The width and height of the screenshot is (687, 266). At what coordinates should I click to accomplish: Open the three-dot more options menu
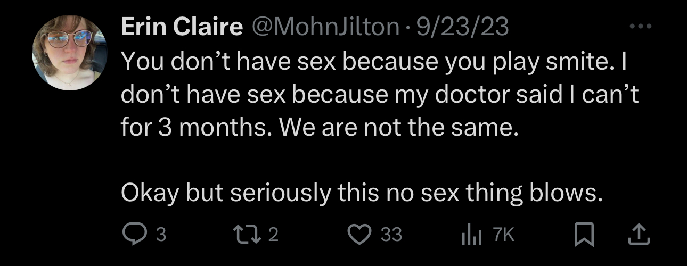[x=640, y=26]
